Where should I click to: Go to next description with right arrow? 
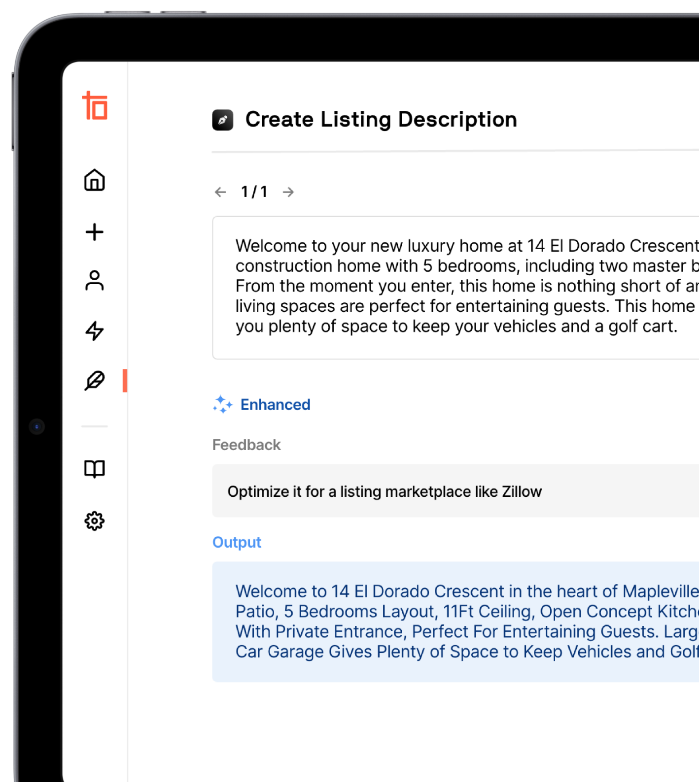pos(288,192)
